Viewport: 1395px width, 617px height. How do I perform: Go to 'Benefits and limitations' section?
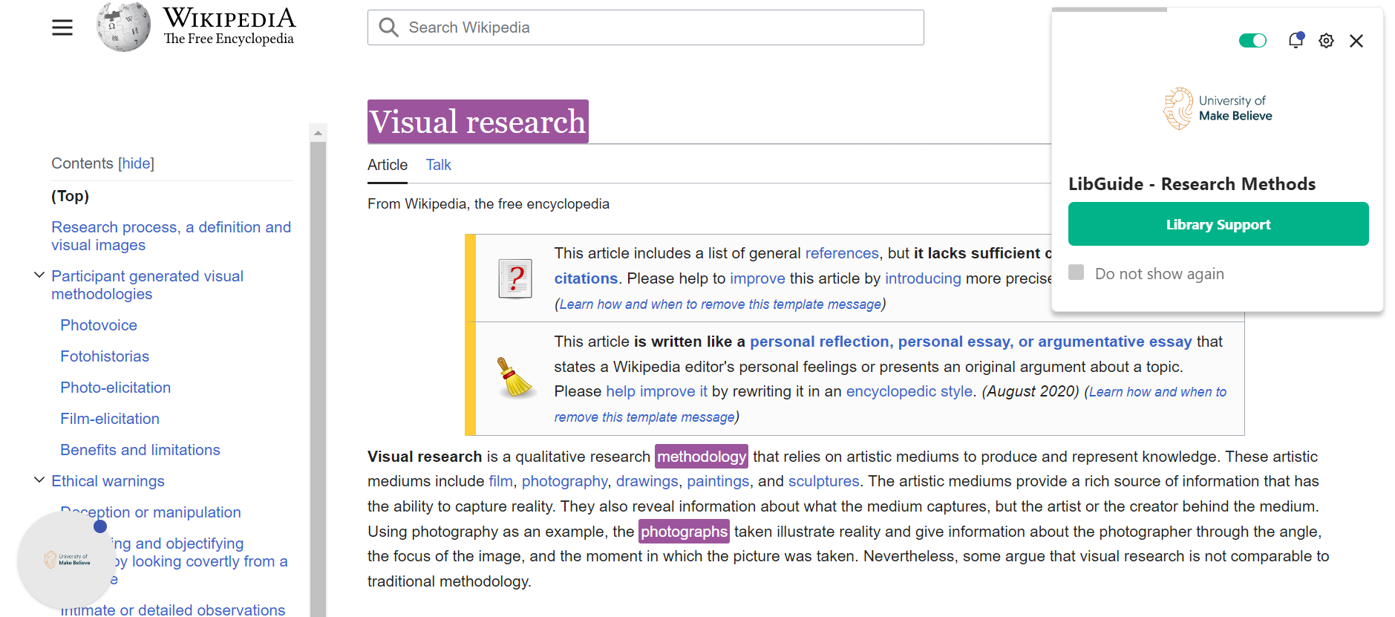140,450
